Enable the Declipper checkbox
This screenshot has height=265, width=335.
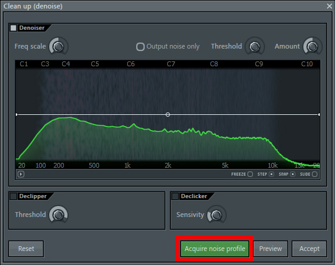(x=13, y=196)
